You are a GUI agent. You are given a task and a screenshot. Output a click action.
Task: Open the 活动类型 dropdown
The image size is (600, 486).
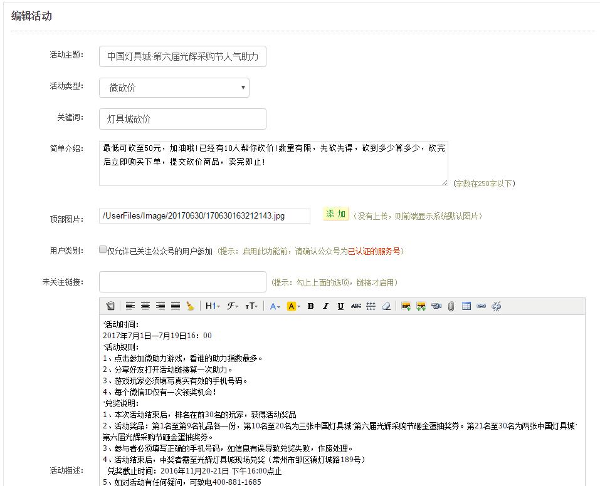[x=174, y=88]
